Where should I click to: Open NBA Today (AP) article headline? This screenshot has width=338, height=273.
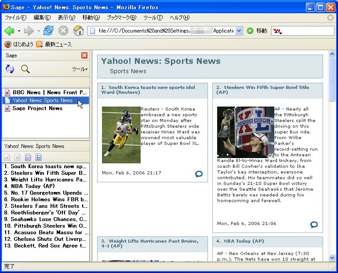[x=244, y=241]
